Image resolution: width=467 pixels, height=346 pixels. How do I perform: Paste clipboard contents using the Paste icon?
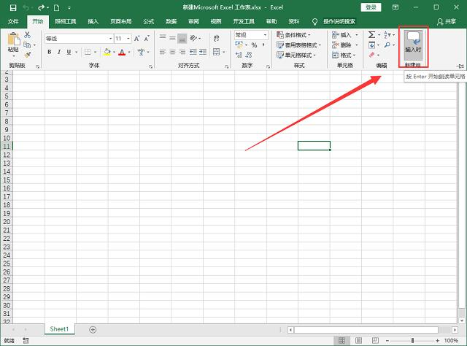click(14, 39)
